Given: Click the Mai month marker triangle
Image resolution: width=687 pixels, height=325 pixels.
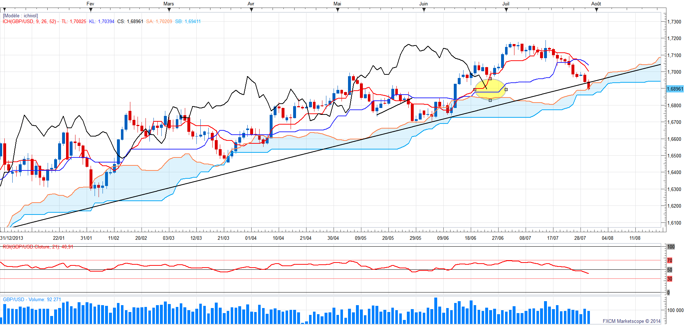Looking at the screenshot, I should pos(338,10).
